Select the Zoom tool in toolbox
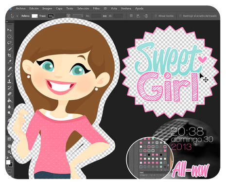Screen dimensions: 226x182 point(9,152)
